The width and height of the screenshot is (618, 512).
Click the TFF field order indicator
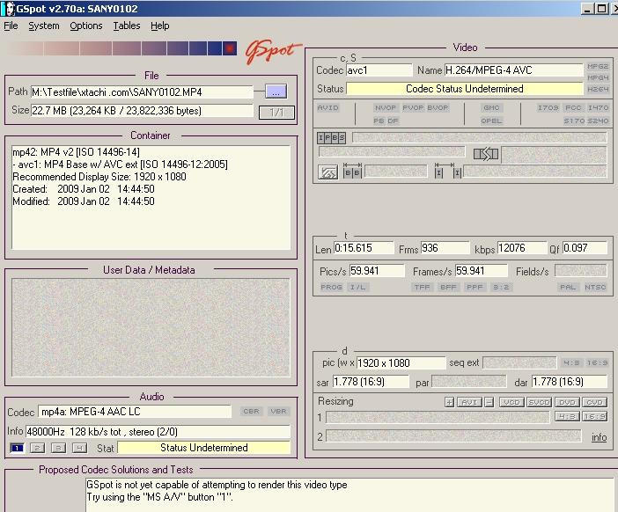click(x=422, y=287)
